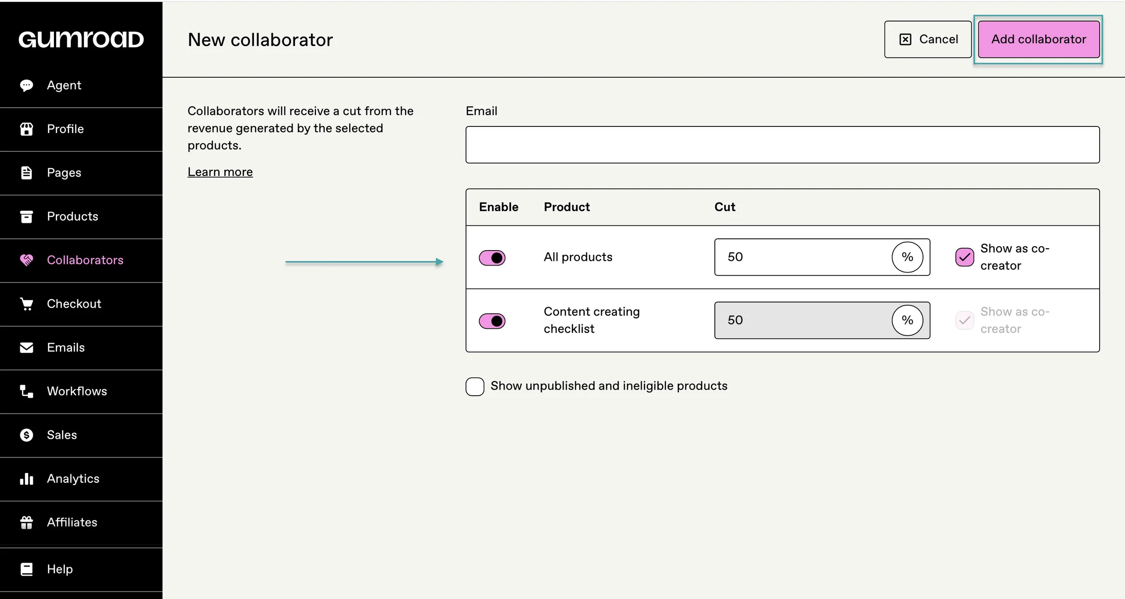Click disabled co-creator checkbox for Content creating checklist
This screenshot has height=599, width=1125.
coord(965,320)
